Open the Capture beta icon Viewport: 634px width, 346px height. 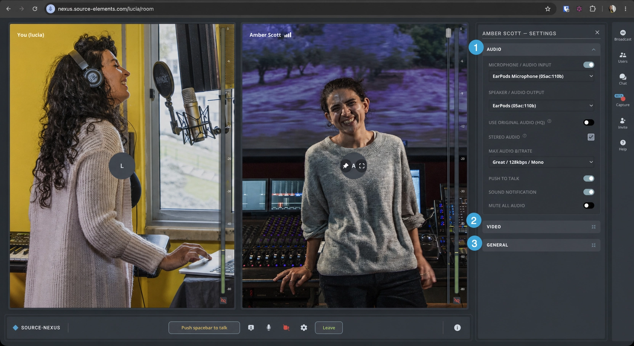[x=623, y=100]
